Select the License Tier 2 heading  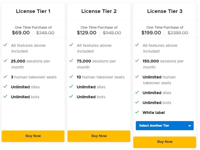(99, 11)
